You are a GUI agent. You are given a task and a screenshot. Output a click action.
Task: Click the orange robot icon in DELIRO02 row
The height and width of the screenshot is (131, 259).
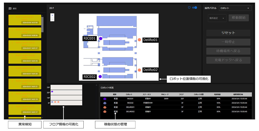tap(105, 112)
